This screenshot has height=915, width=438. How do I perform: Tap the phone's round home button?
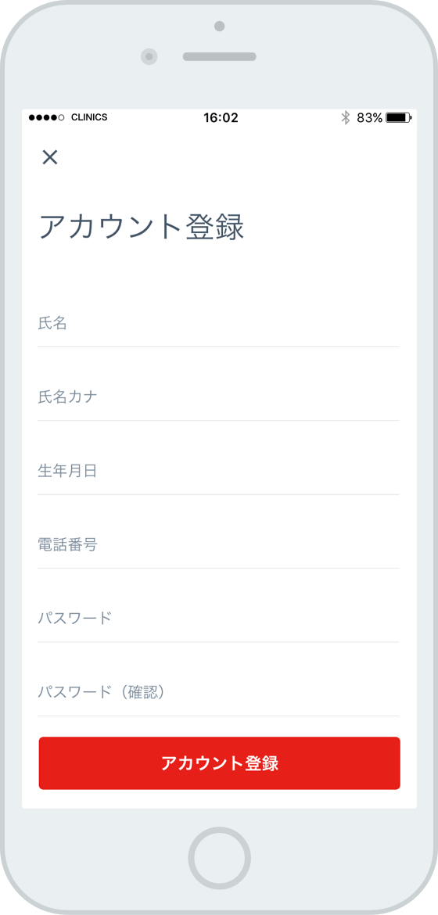coord(219,858)
